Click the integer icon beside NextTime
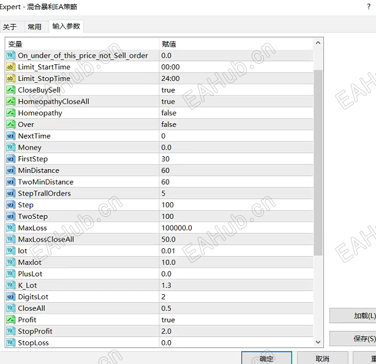 pyautogui.click(x=10, y=136)
